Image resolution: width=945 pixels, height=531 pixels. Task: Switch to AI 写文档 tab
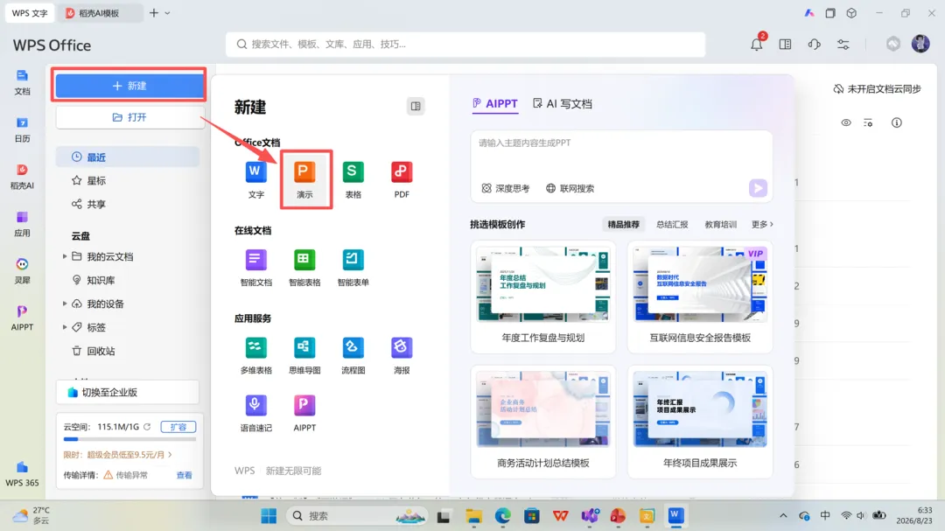[563, 104]
